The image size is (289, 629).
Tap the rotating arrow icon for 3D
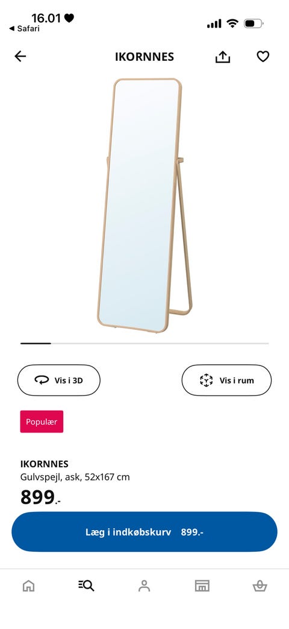click(x=42, y=380)
